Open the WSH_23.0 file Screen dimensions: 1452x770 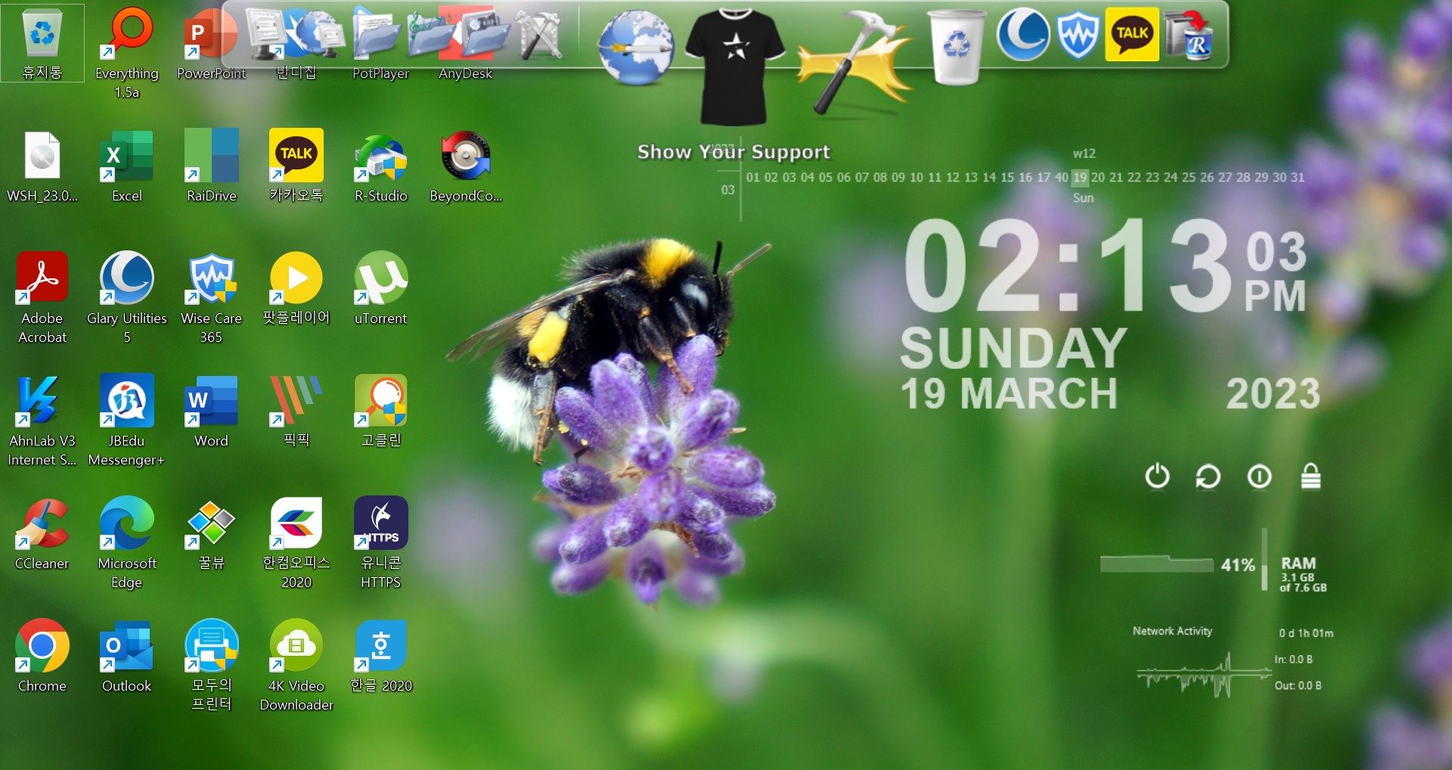[x=42, y=166]
